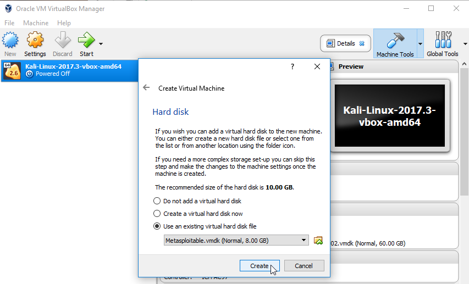Click the folder icon to browse disk file
This screenshot has height=284, width=469.
[x=318, y=240]
